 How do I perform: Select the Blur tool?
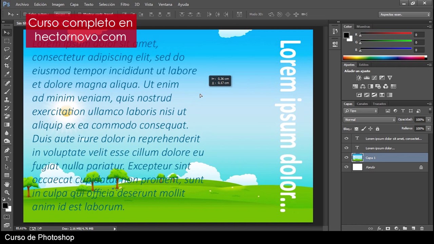(7, 133)
